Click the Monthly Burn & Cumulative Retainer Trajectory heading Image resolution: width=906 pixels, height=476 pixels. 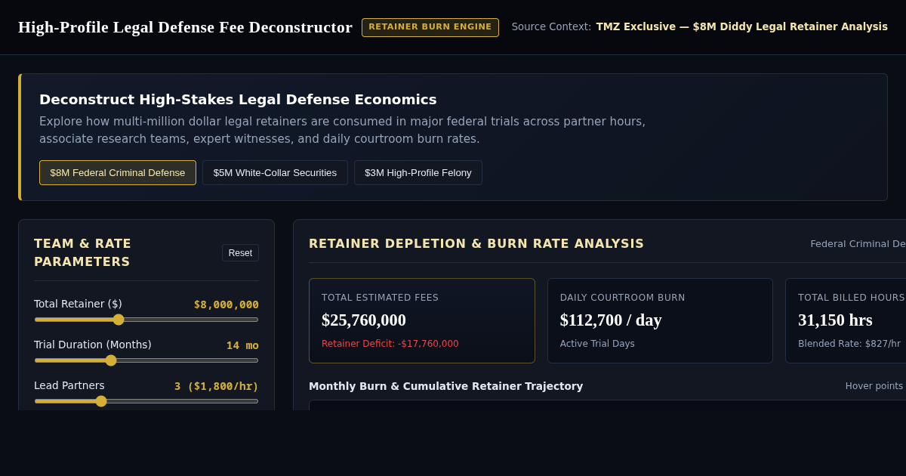click(x=446, y=386)
